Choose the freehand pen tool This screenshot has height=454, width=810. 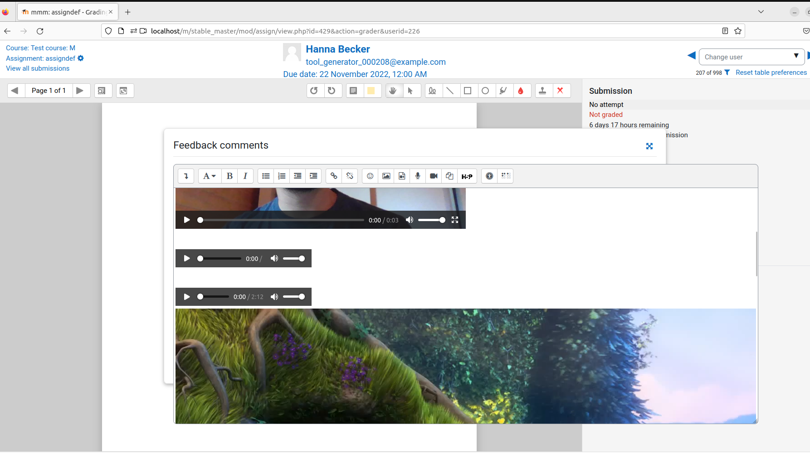pyautogui.click(x=433, y=91)
